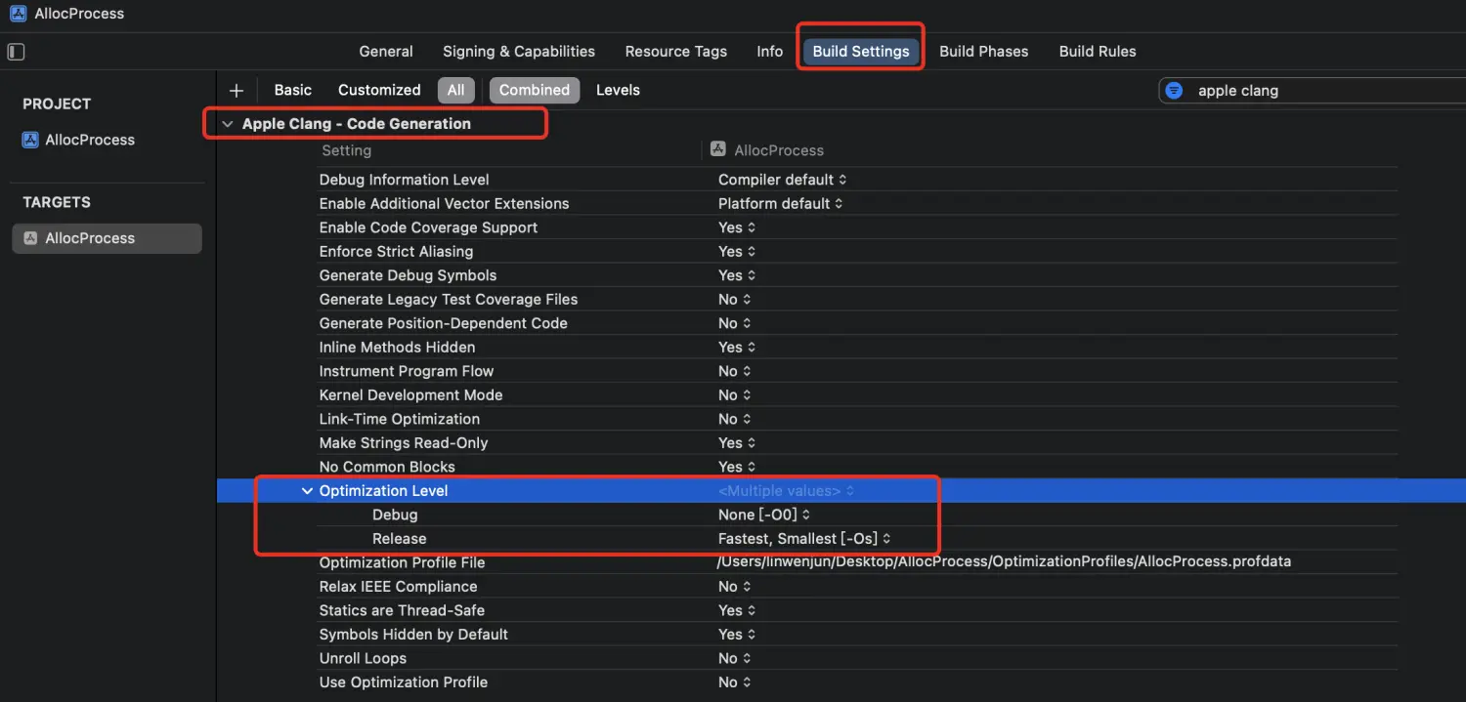Image resolution: width=1466 pixels, height=702 pixels.
Task: Open Release optimization level dropdown
Action: (x=803, y=539)
